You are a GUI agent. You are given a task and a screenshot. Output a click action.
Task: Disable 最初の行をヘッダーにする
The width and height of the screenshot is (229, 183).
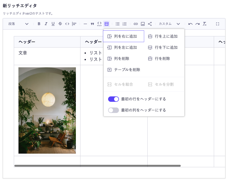[x=113, y=99]
